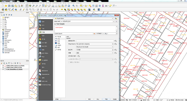
Task: Open the 3D View page in layer properties
Action: point(46,39)
